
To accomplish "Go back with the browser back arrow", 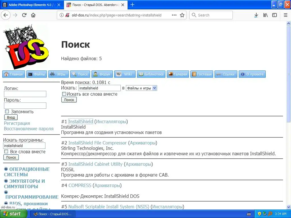I will coord(6,15).
